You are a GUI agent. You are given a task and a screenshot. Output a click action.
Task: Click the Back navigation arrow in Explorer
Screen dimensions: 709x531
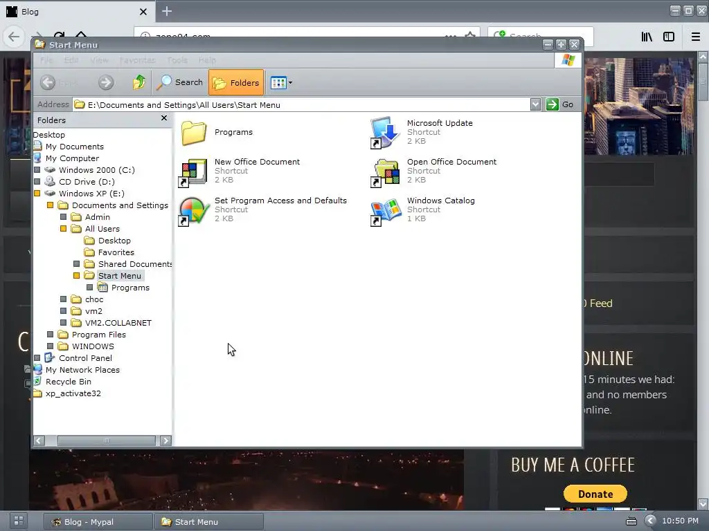(48, 83)
